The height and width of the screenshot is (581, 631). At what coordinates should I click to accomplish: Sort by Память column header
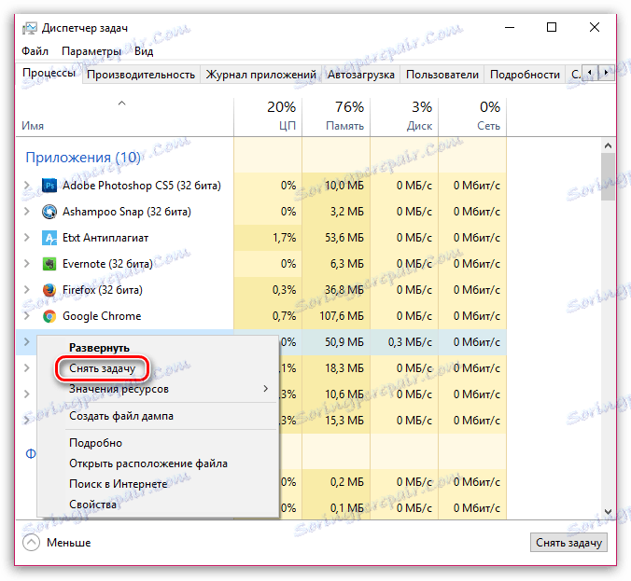[x=336, y=117]
